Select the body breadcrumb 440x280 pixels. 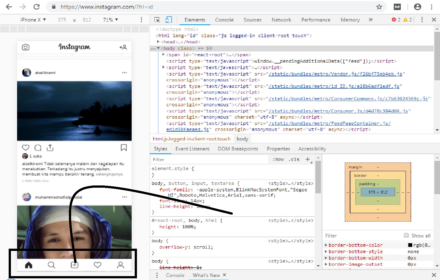pyautogui.click(x=242, y=139)
